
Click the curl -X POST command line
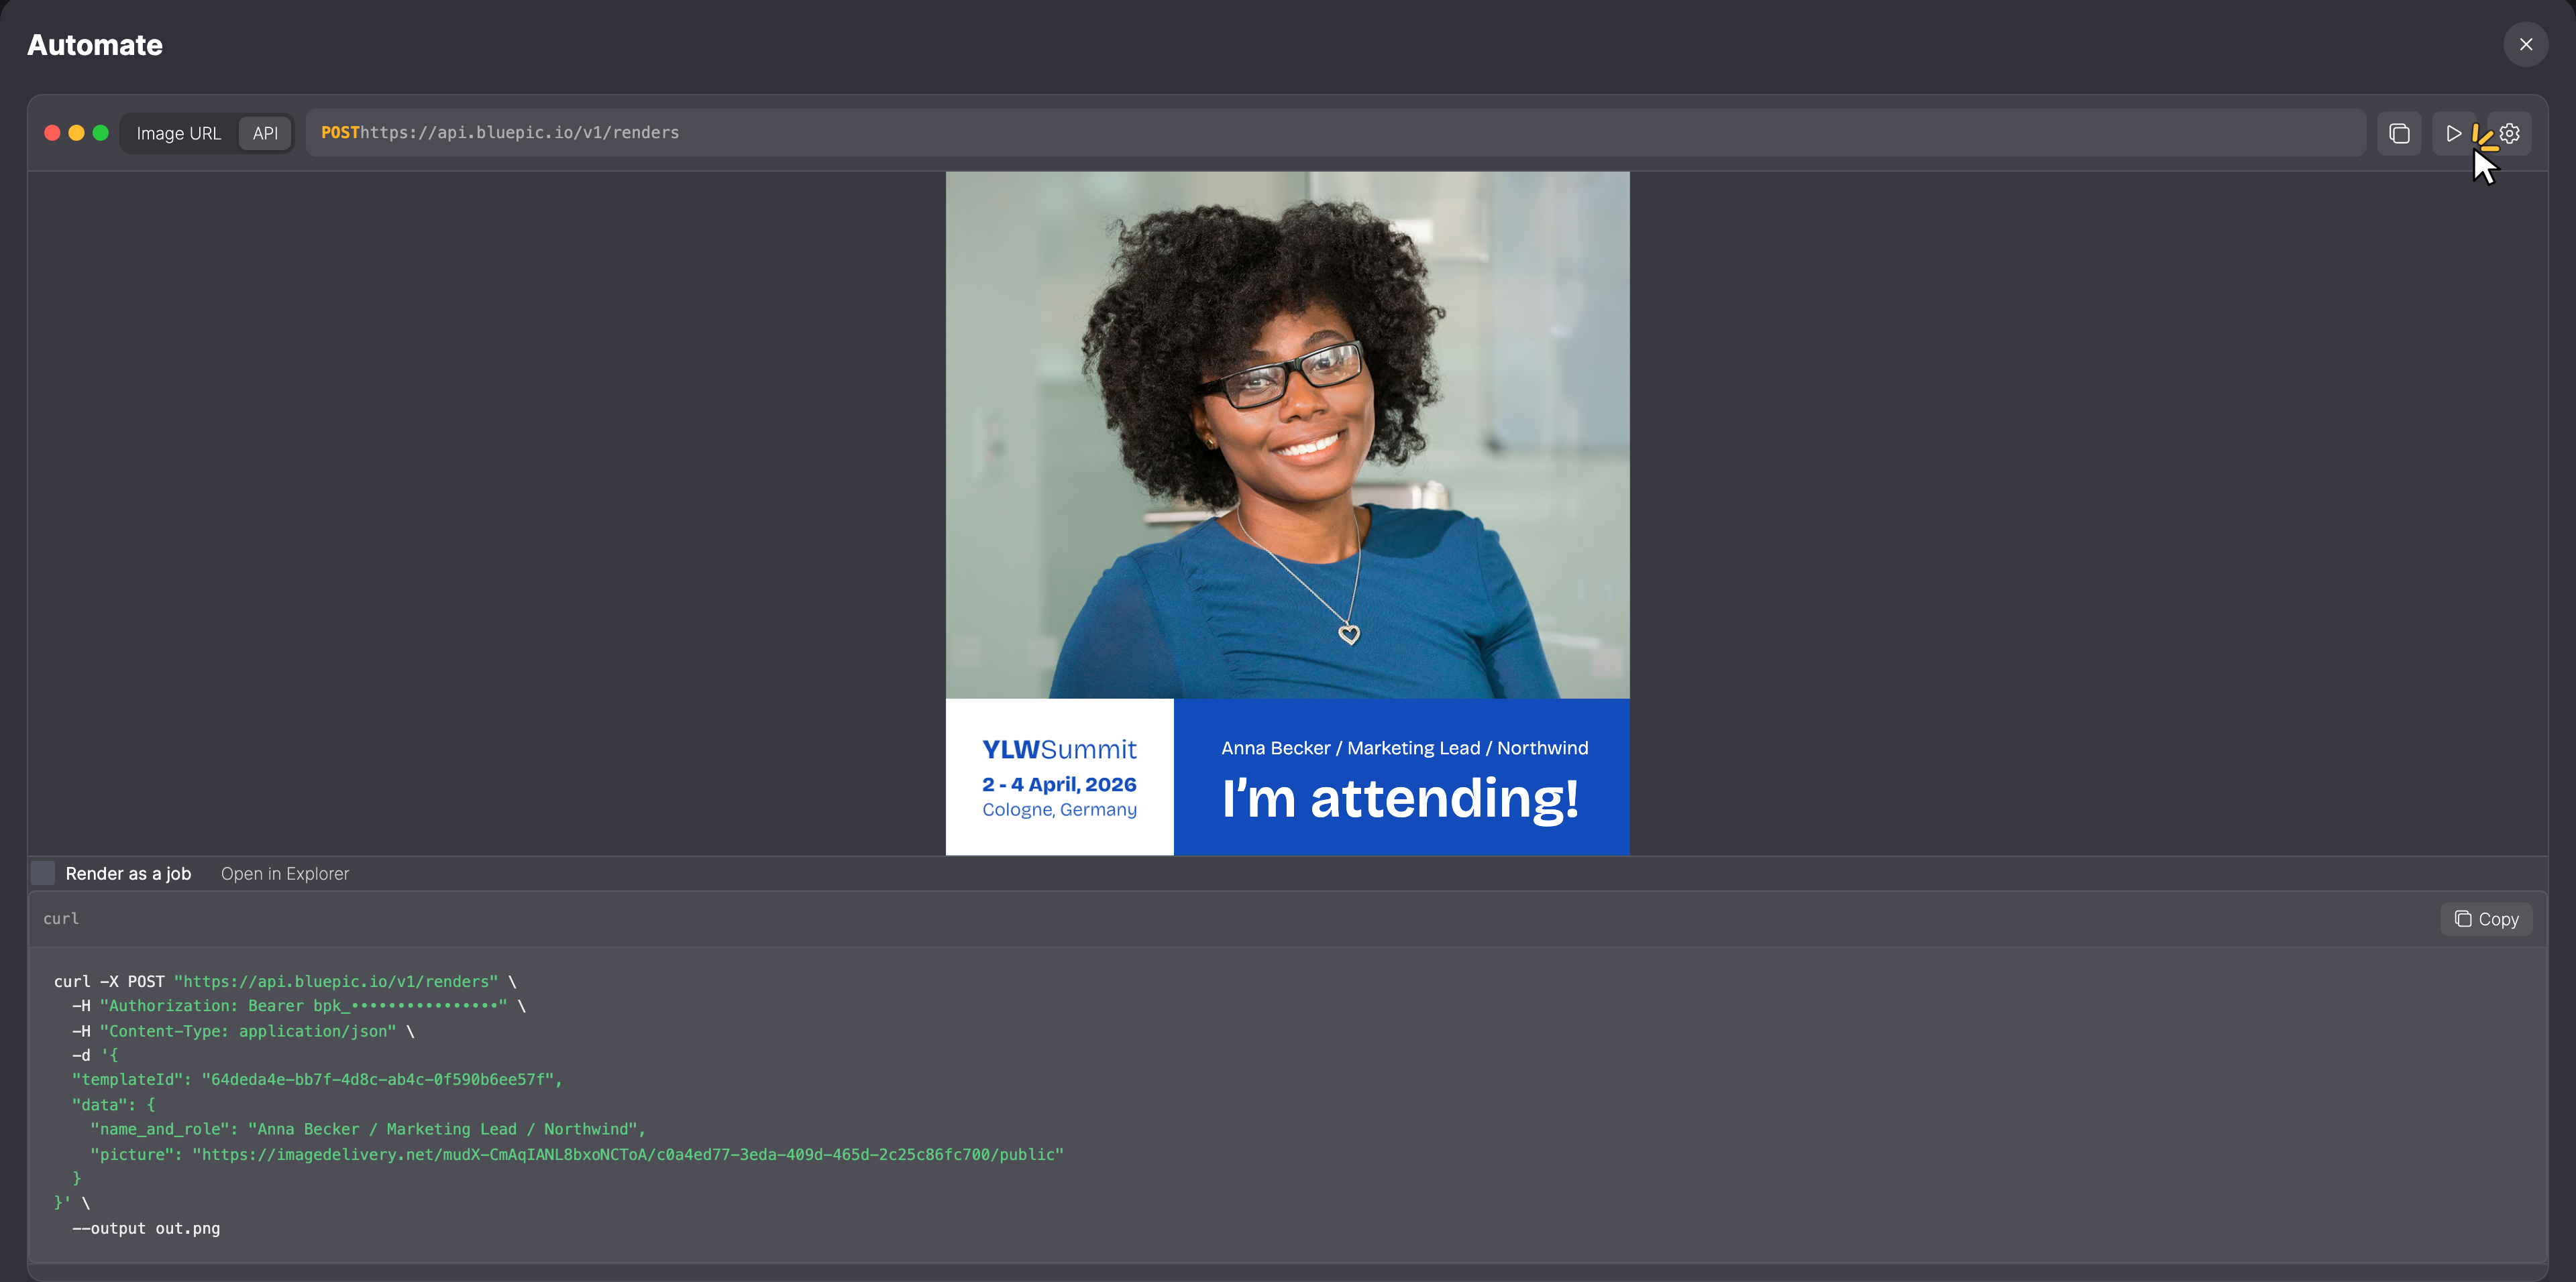pyautogui.click(x=285, y=982)
